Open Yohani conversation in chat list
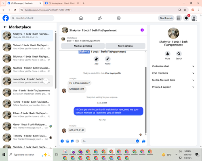 pyautogui.click(x=27, y=47)
